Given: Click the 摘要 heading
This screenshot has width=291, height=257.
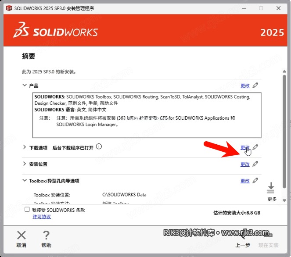Looking at the screenshot, I should (29, 56).
